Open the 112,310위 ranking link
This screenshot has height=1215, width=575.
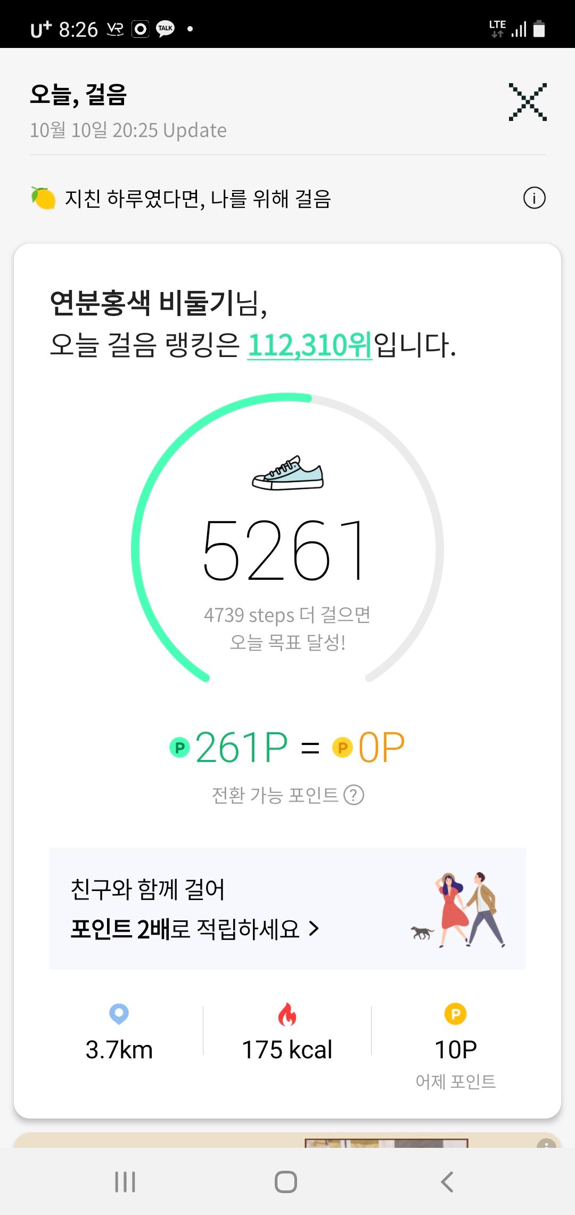tap(310, 345)
